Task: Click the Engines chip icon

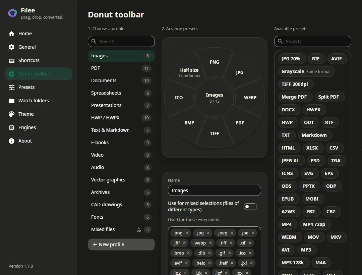Action: click(11, 127)
